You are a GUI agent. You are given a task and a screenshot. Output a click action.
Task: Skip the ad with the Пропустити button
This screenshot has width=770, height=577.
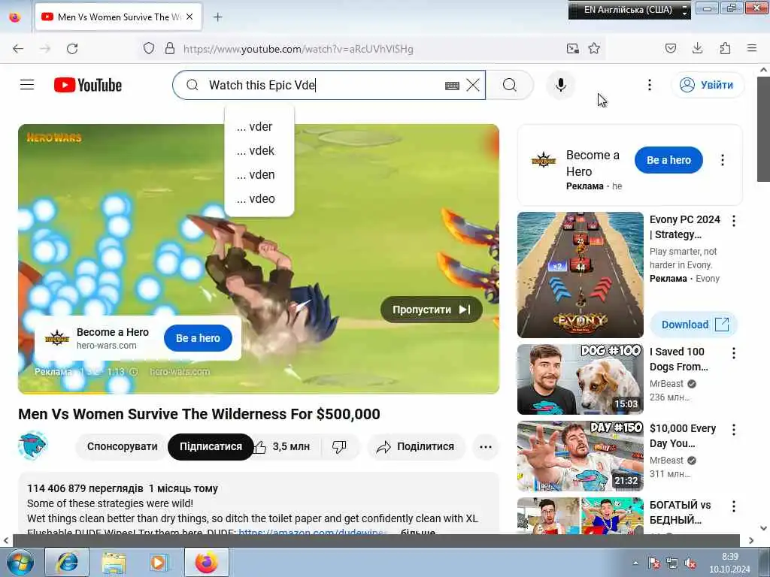(x=431, y=310)
